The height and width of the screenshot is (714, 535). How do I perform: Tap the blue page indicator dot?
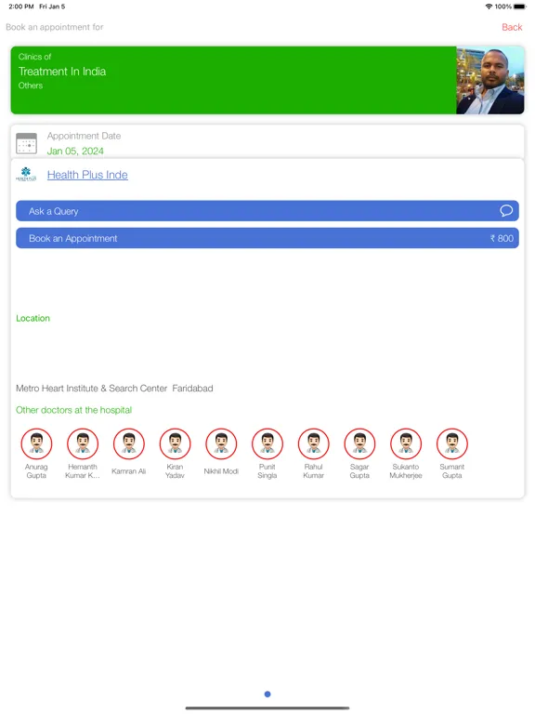267,694
